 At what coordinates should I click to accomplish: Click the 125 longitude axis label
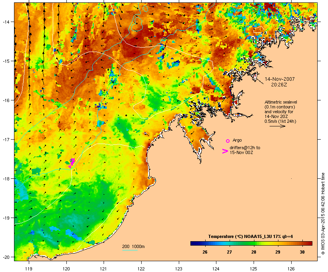[254, 269]
